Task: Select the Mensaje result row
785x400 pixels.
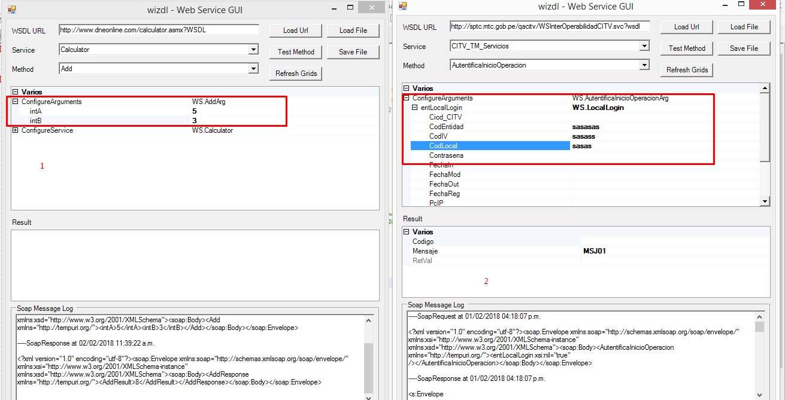Action: [x=425, y=251]
